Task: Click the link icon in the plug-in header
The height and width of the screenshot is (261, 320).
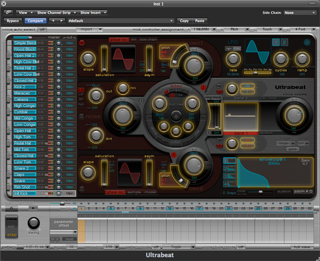Action: pos(8,13)
